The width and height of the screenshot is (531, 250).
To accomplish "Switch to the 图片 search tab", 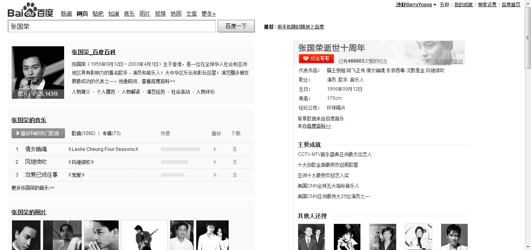I will click(145, 14).
